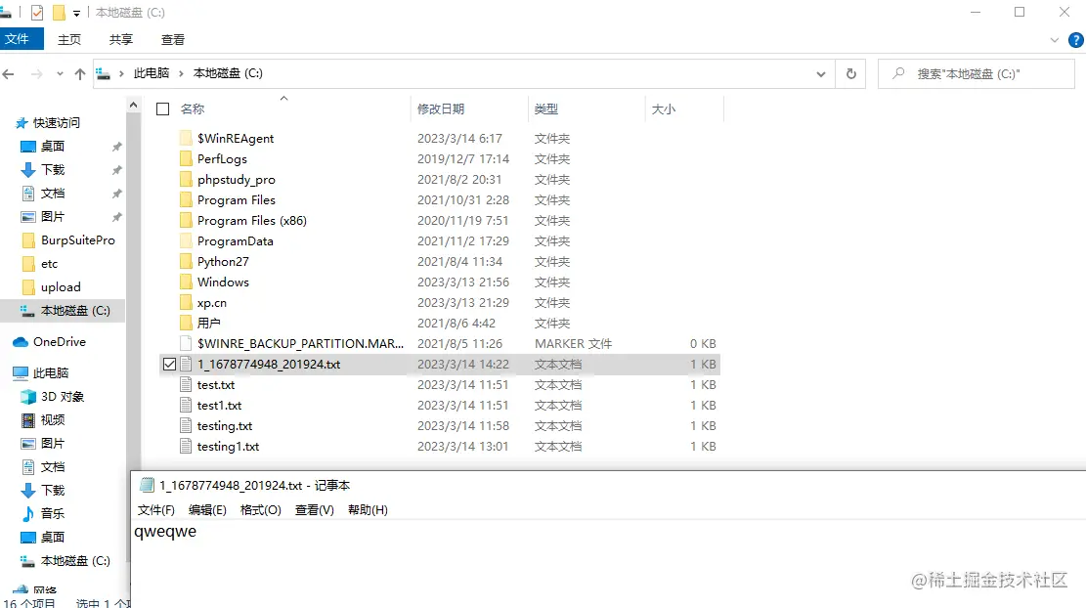Select the $WINRE_BACKUP_PARTITION.MARKER file
This screenshot has width=1086, height=608.
click(x=300, y=343)
